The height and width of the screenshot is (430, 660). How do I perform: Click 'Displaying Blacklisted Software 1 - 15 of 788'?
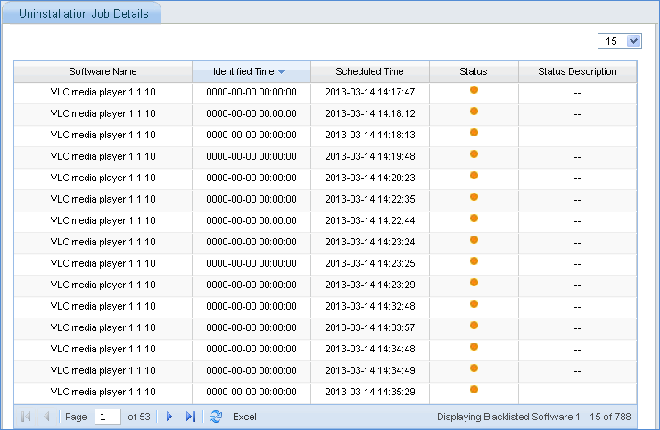tap(533, 417)
